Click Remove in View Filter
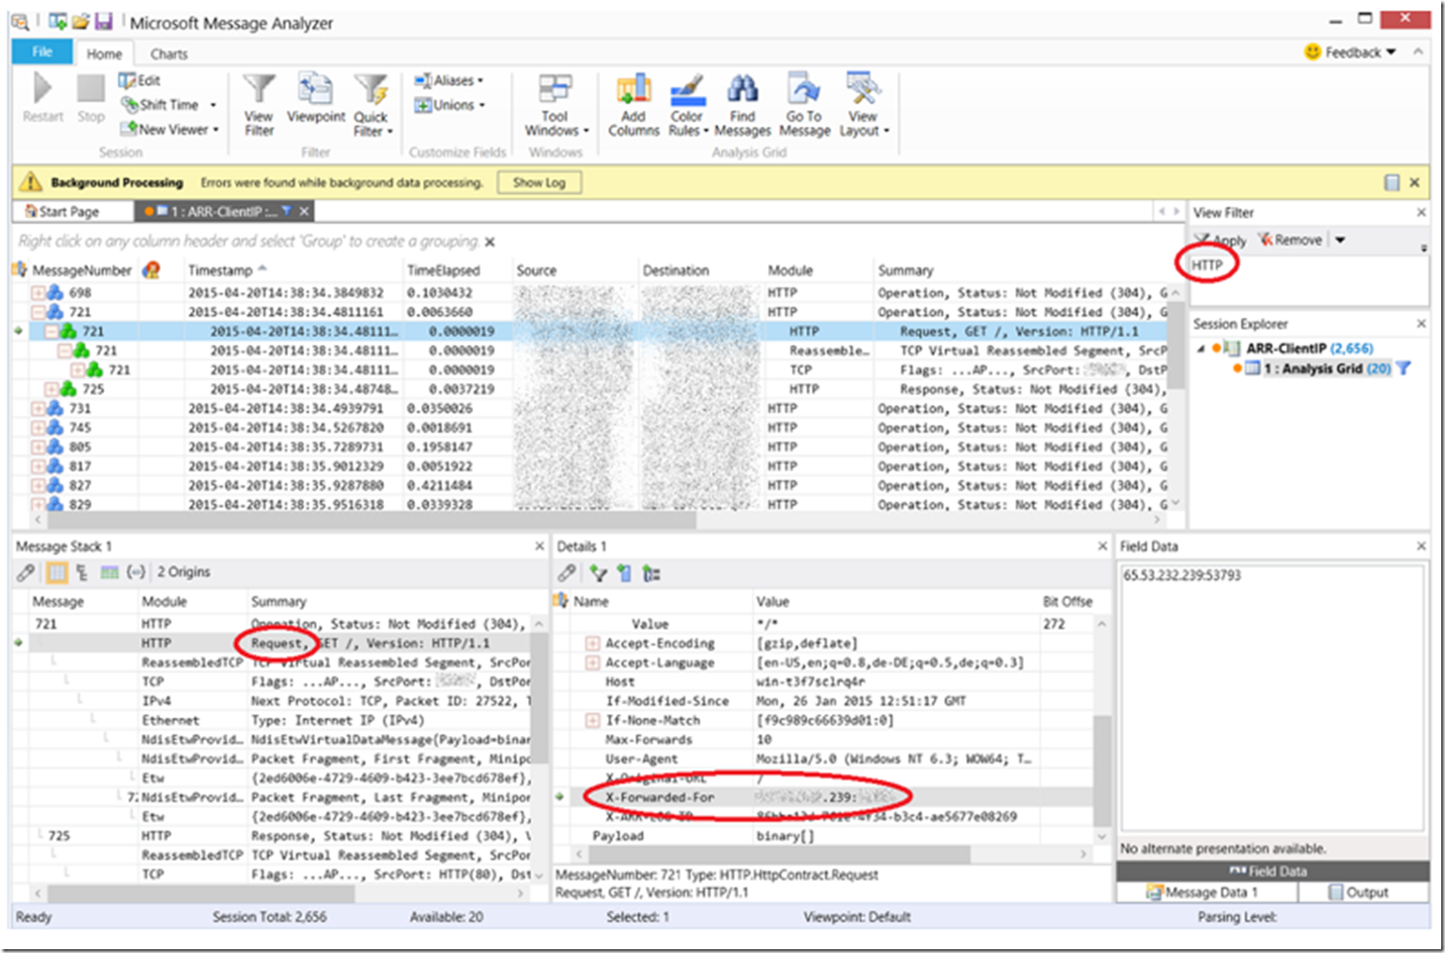This screenshot has width=1445, height=953. coord(1290,240)
